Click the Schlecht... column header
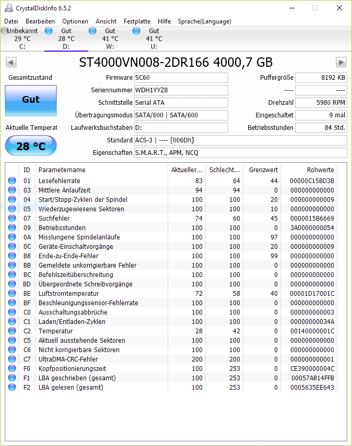 coord(225,170)
